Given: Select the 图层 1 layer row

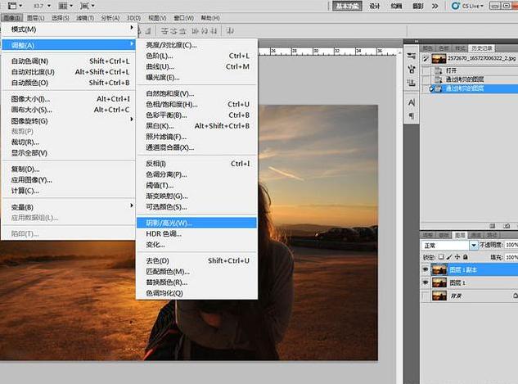Looking at the screenshot, I should (470, 282).
